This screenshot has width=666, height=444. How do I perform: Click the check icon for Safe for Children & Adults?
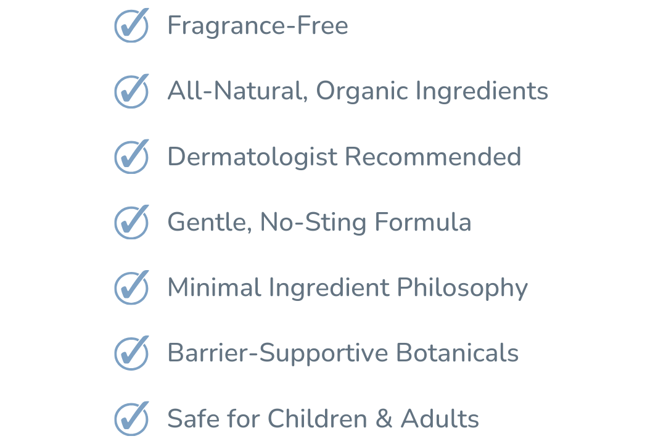pos(131,418)
